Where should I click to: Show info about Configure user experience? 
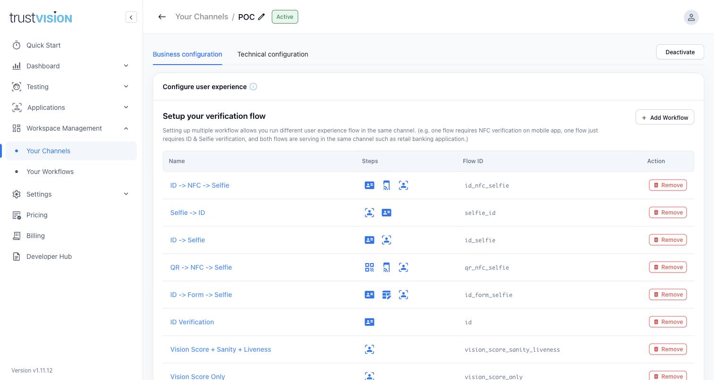tap(254, 87)
